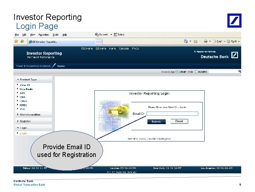The height and width of the screenshot is (192, 255).
Task: Open the Convert dropdown arrow
Action: [111, 34]
